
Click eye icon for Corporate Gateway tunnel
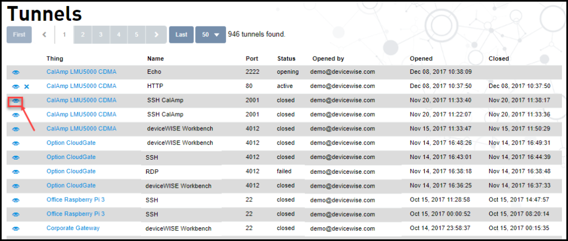(x=16, y=228)
